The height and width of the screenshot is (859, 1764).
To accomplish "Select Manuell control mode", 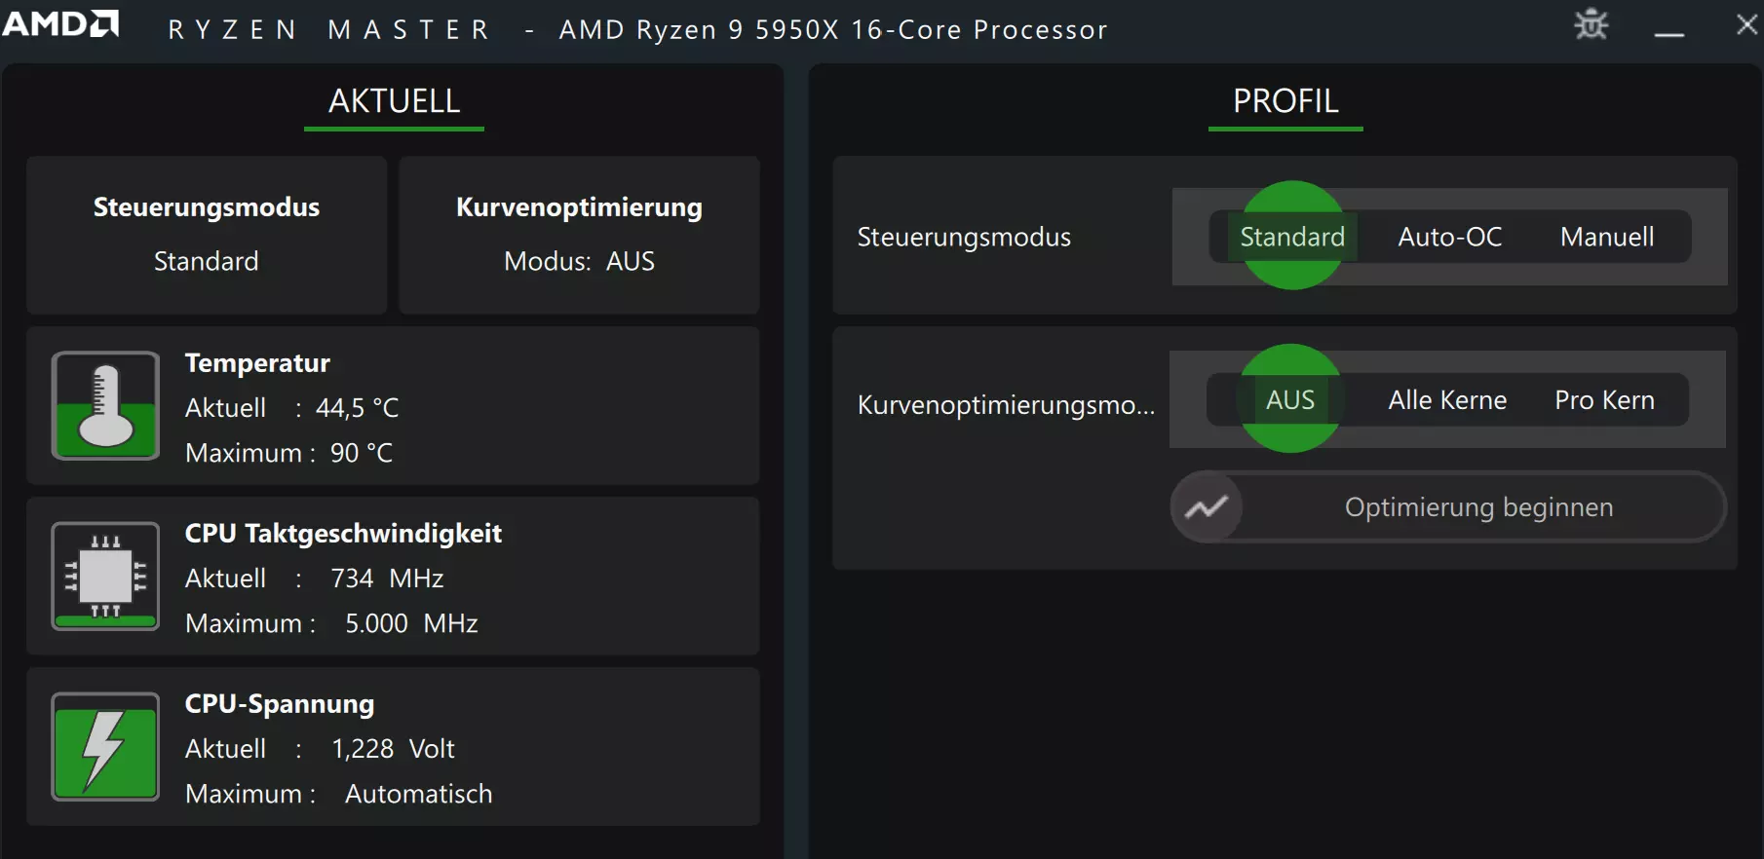I will click(1607, 237).
